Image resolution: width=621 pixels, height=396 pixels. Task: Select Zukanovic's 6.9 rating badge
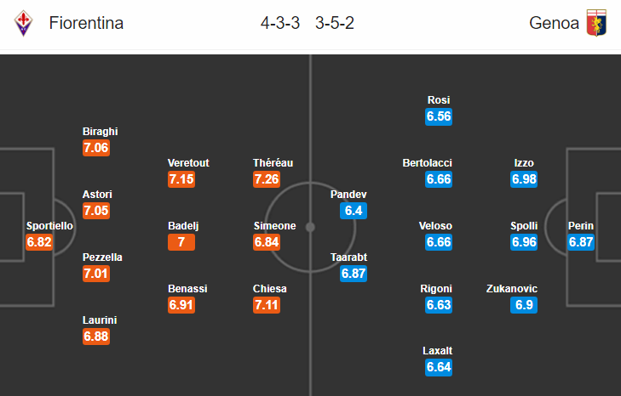pyautogui.click(x=524, y=305)
